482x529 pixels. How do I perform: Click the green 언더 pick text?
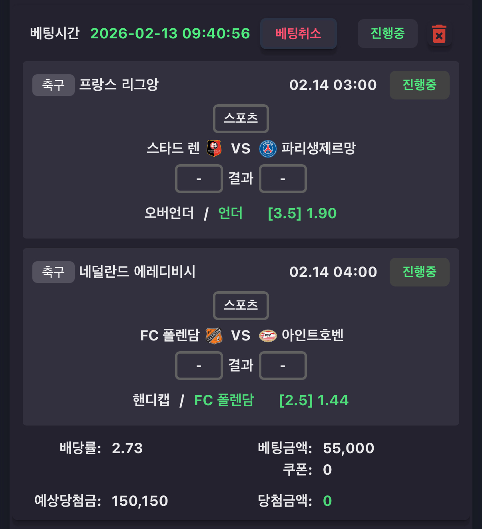[230, 213]
